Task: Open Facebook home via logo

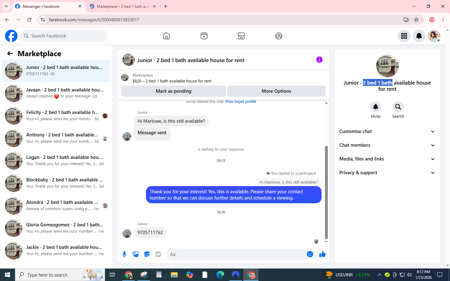Action: click(11, 36)
